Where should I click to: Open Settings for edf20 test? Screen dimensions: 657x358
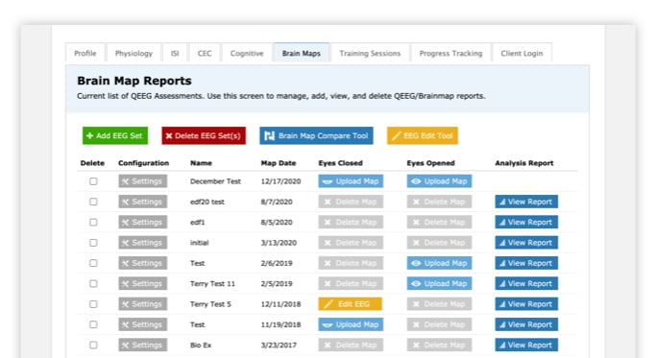coord(142,202)
